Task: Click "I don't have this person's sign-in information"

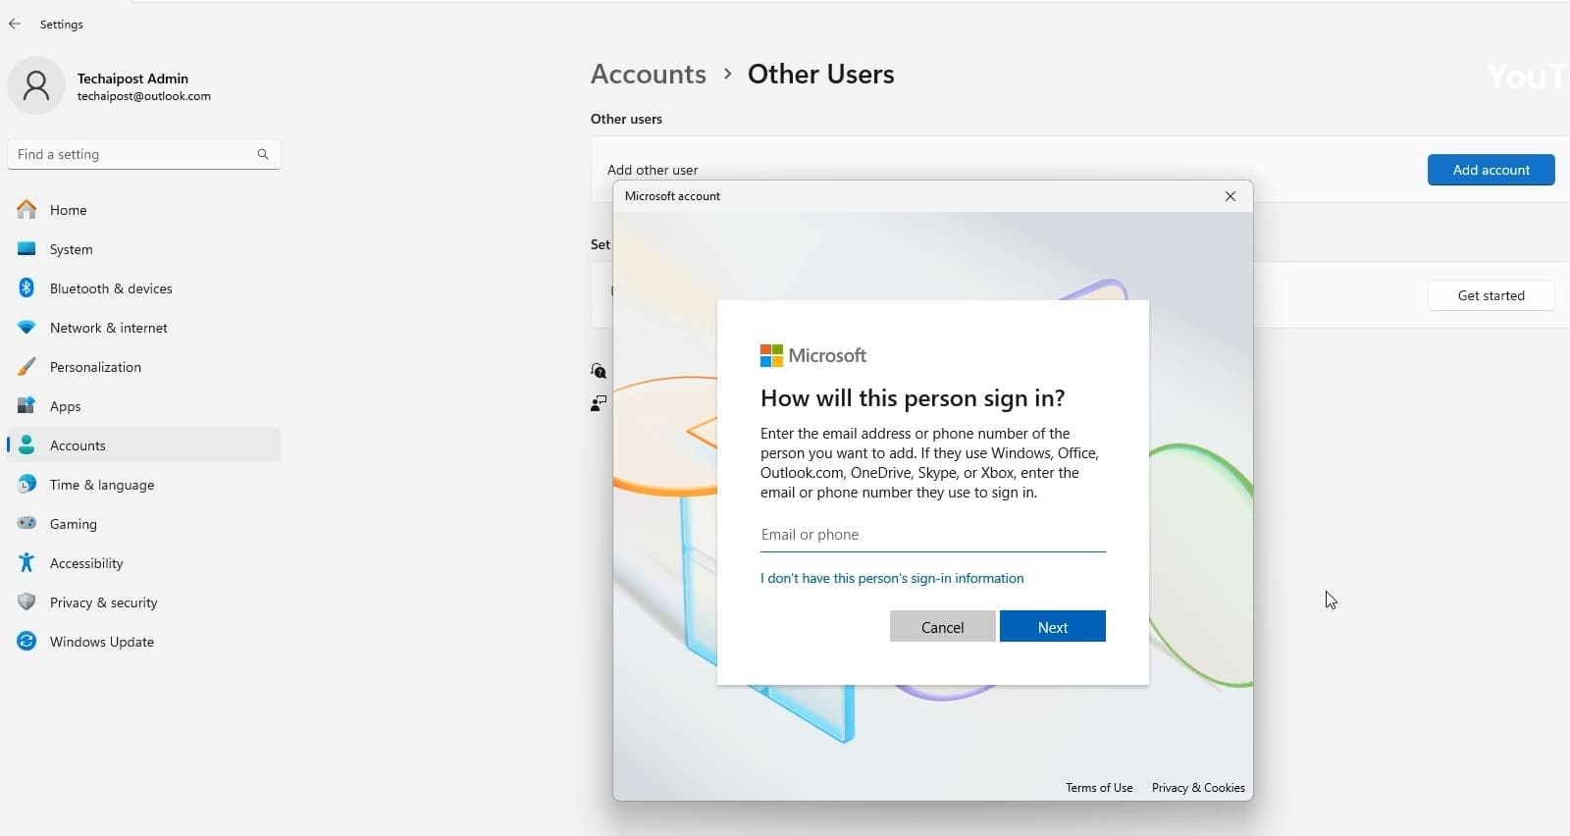Action: 892,578
